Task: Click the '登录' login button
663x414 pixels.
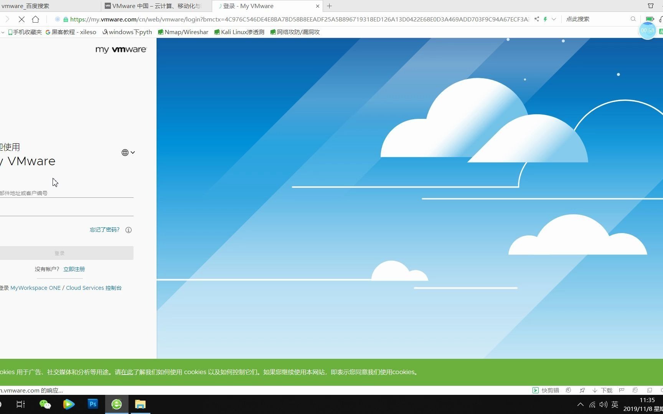Action: coord(67,253)
